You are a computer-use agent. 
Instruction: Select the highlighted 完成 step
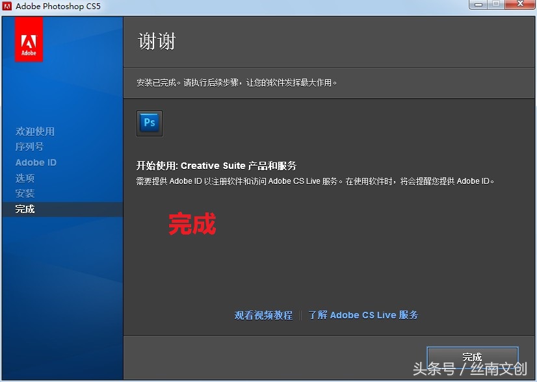pos(25,209)
